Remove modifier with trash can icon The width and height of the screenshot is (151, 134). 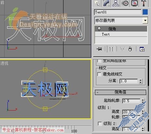tap(130, 49)
